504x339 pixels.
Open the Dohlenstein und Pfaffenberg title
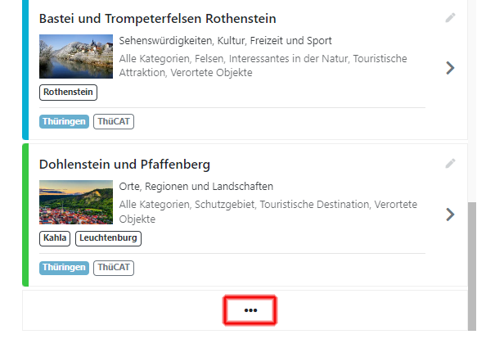tap(124, 165)
